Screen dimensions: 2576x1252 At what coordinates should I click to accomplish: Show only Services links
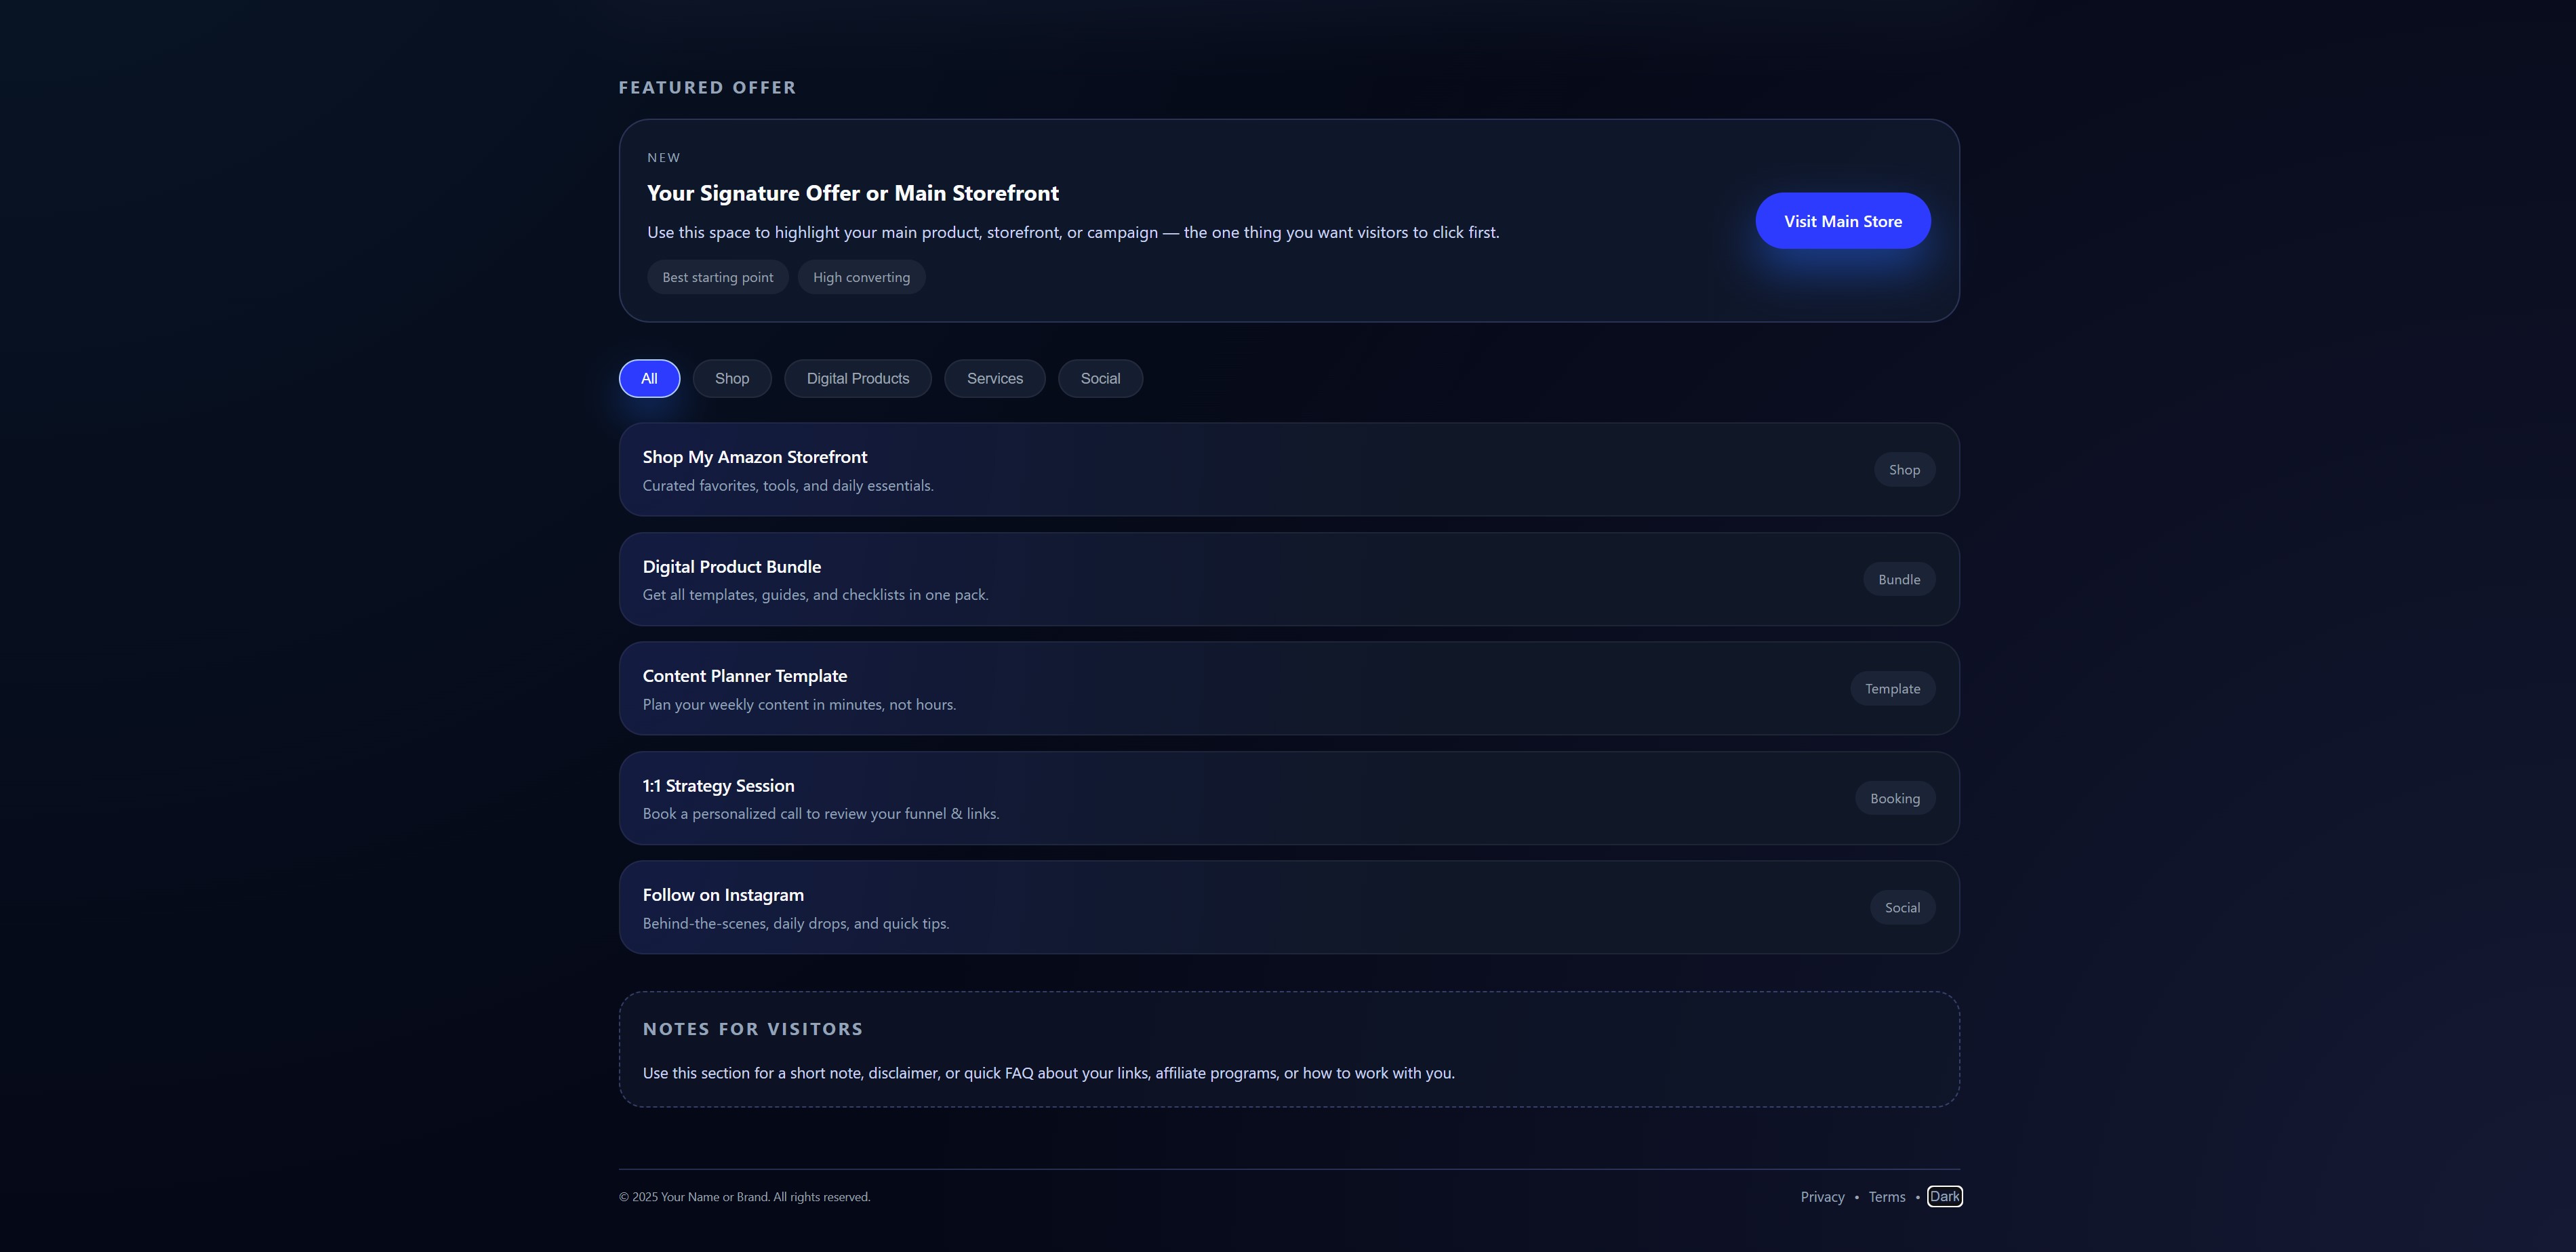pyautogui.click(x=994, y=378)
